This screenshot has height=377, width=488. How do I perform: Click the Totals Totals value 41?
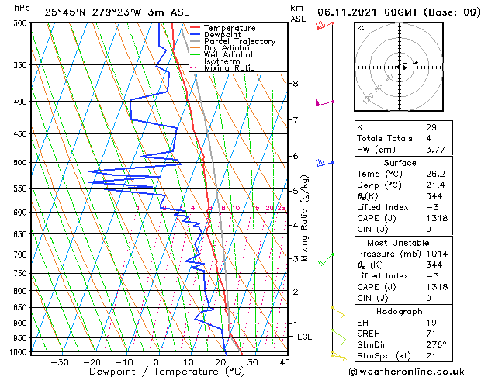pos(431,138)
